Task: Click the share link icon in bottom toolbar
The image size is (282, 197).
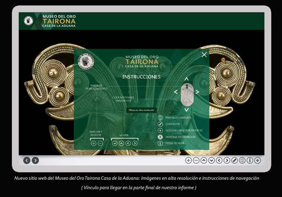Action: [234, 160]
